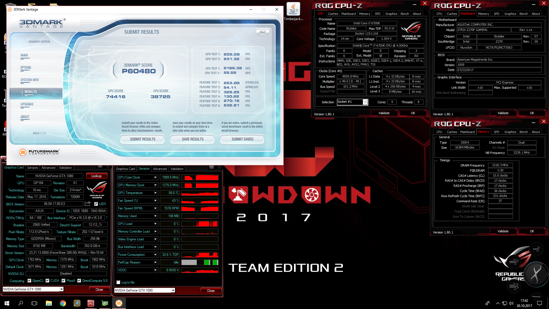Switch to 3DMark Vantage taskbar icon

point(119,303)
